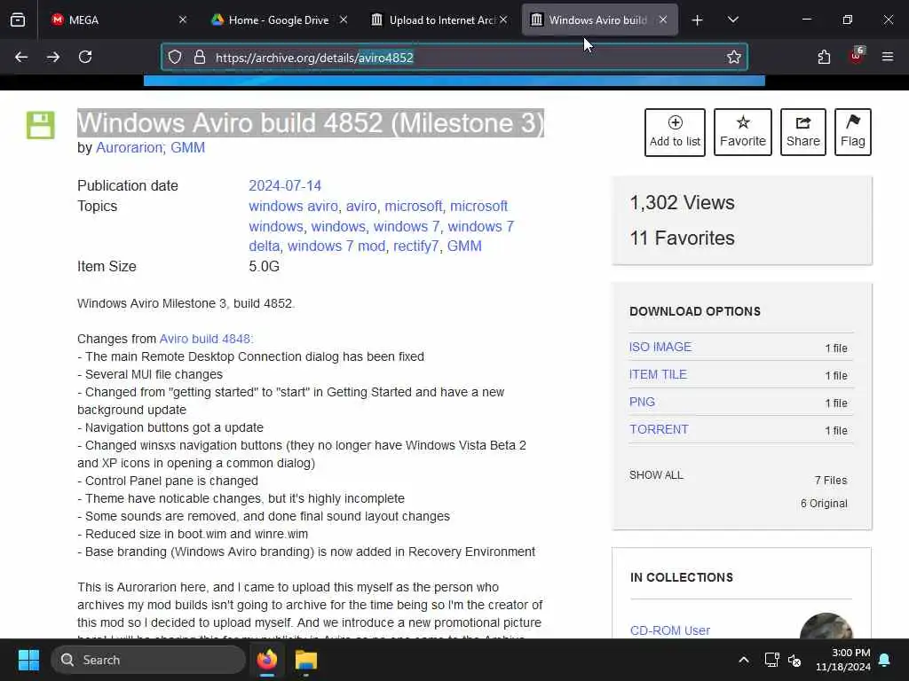Go back to previous page
The width and height of the screenshot is (909, 681).
tap(21, 57)
